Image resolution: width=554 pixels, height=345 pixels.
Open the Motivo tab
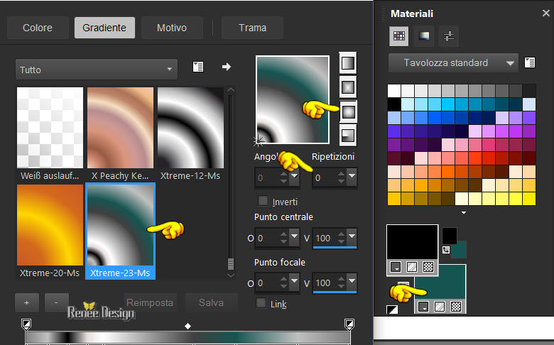pos(172,28)
